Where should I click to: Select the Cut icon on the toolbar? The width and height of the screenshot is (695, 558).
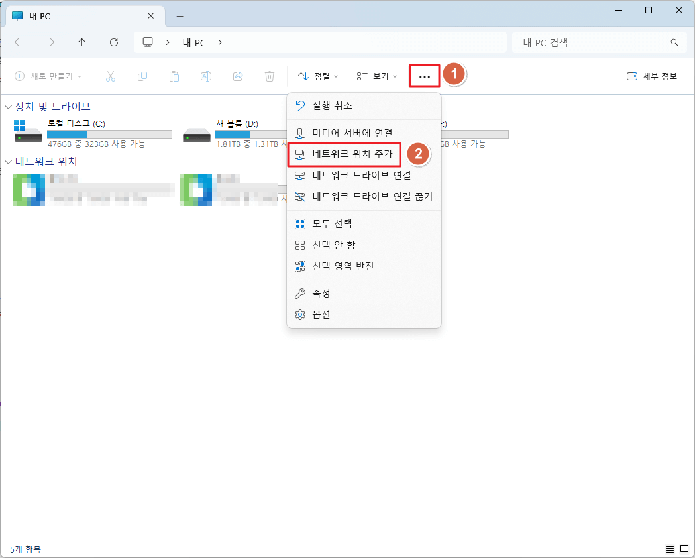tap(111, 76)
